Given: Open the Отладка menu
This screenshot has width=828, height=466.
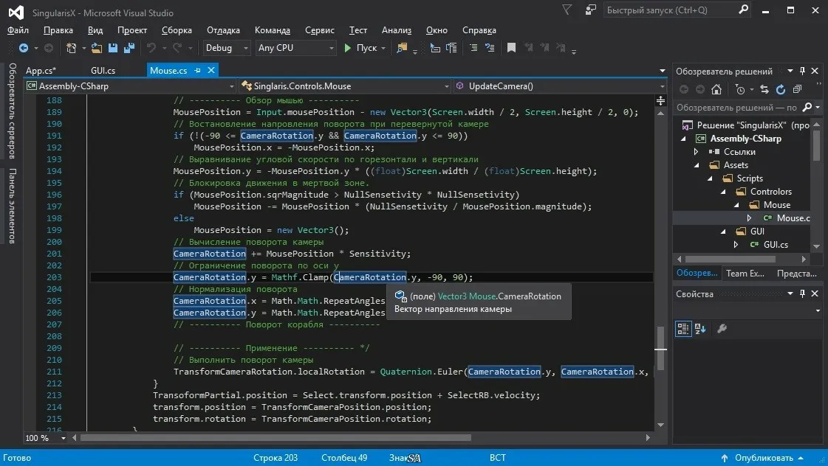Looking at the screenshot, I should 223,30.
